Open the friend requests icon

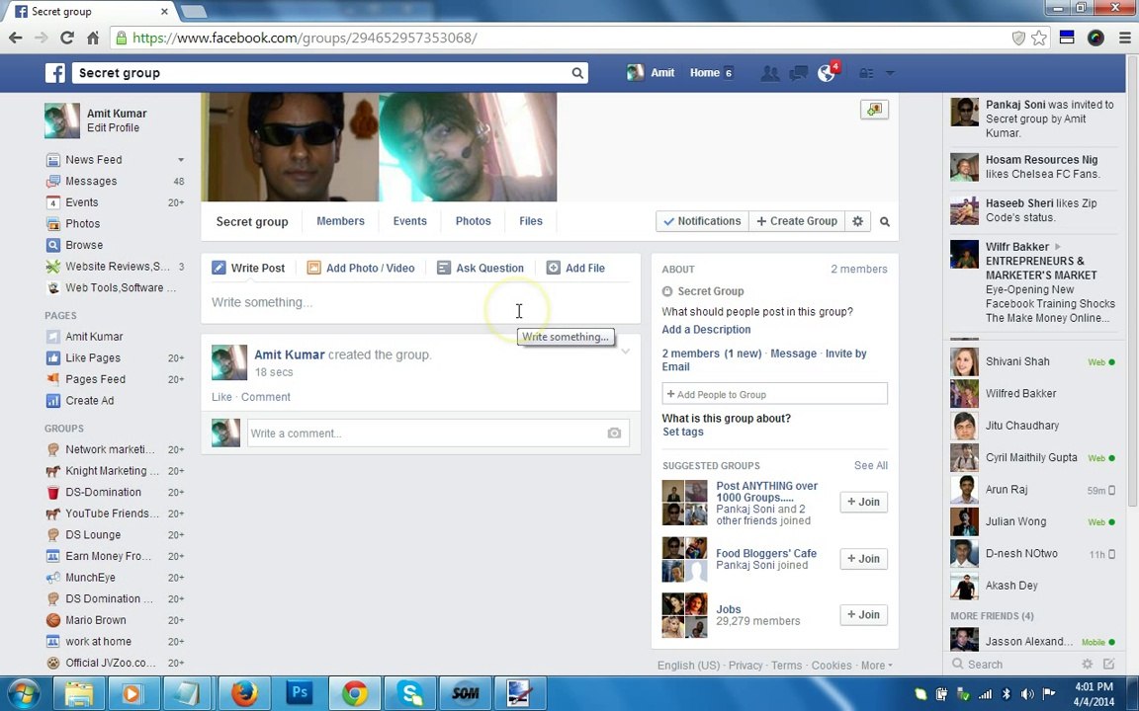click(x=770, y=72)
